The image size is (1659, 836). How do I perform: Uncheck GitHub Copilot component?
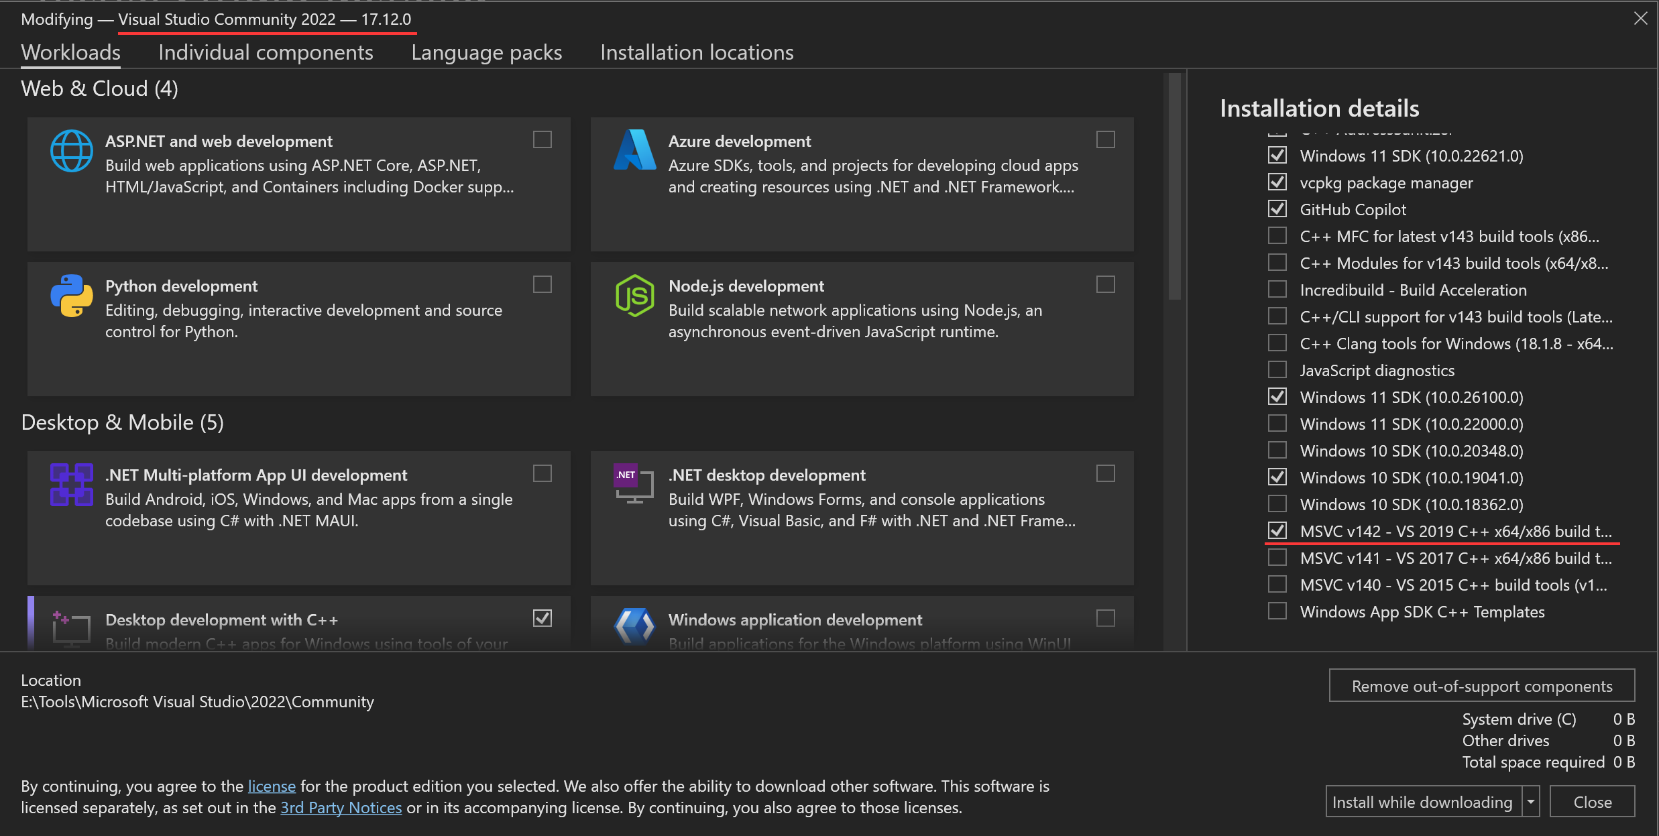click(1277, 209)
